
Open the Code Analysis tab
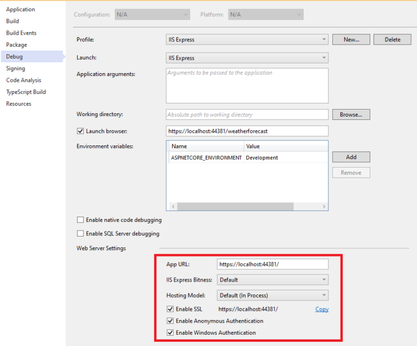tap(24, 80)
